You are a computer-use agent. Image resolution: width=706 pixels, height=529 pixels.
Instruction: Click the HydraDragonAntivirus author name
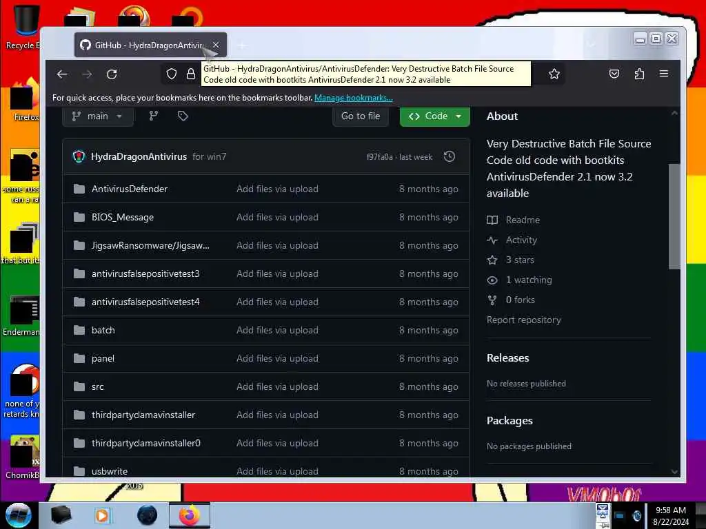tap(139, 156)
